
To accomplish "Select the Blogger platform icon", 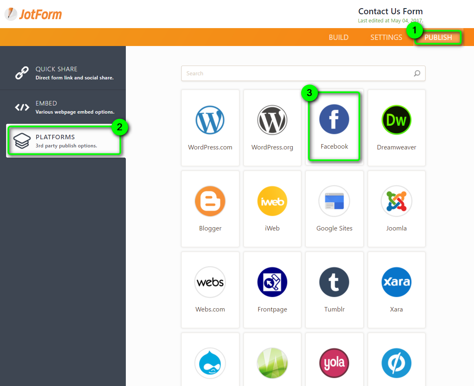I will coord(210,201).
